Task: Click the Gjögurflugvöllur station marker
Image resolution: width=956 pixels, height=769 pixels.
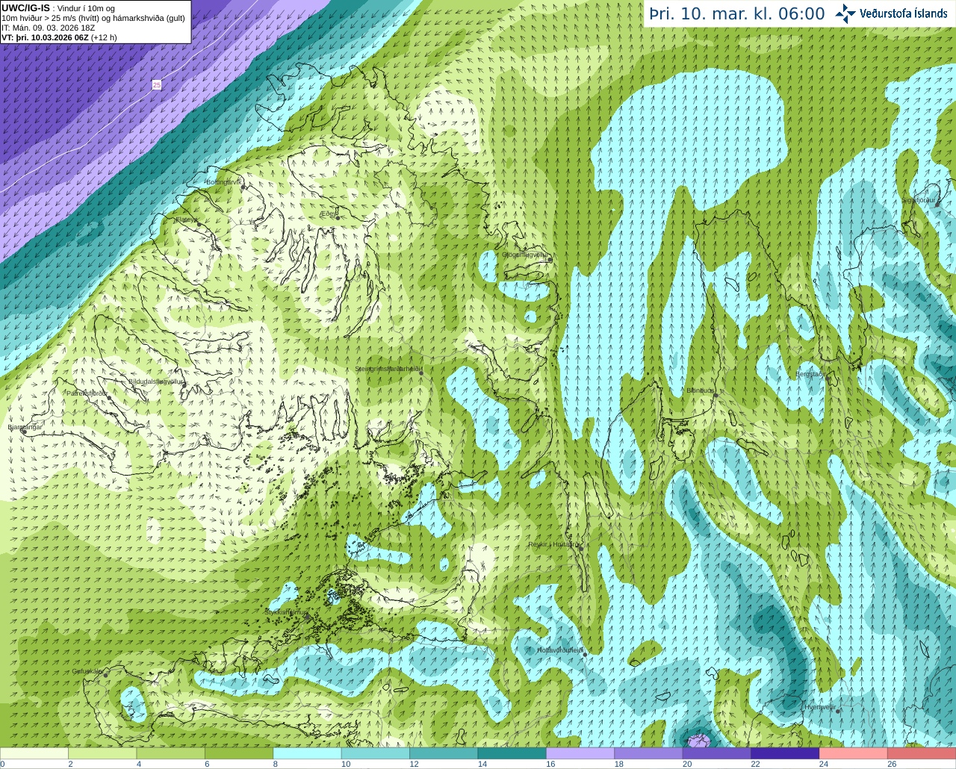Action: (x=549, y=260)
